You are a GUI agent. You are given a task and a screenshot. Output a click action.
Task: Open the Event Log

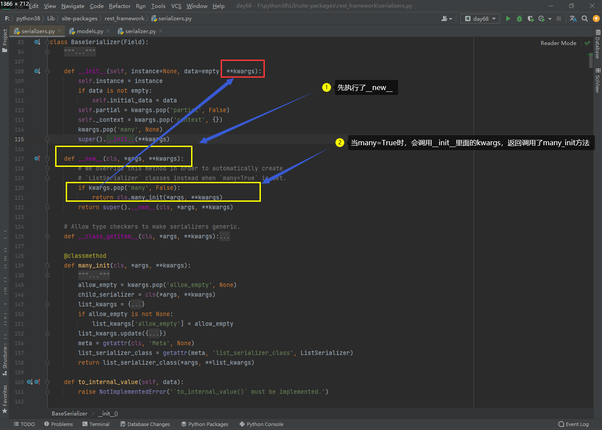[x=573, y=424]
